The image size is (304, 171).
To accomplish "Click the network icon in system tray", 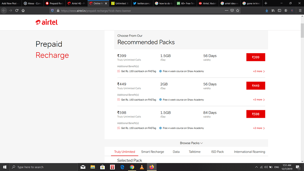I will [261, 167].
